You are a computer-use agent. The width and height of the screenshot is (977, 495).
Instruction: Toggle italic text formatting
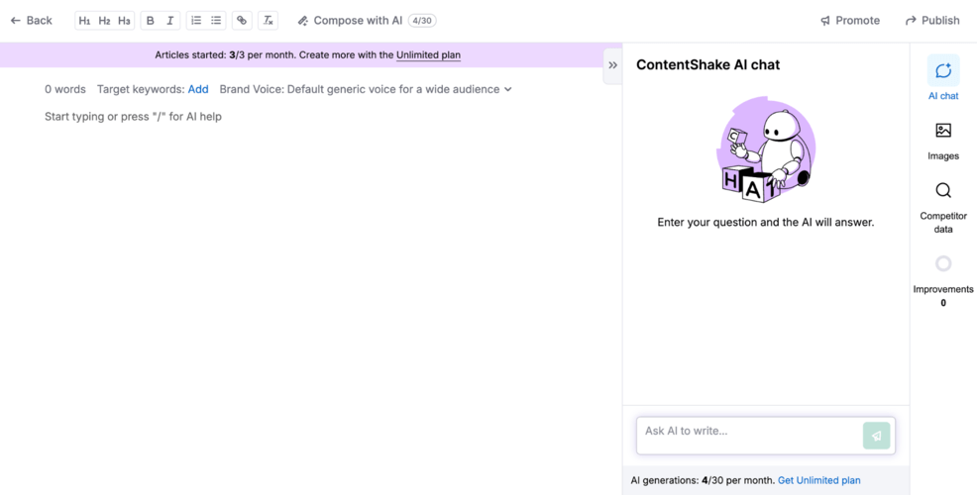170,20
